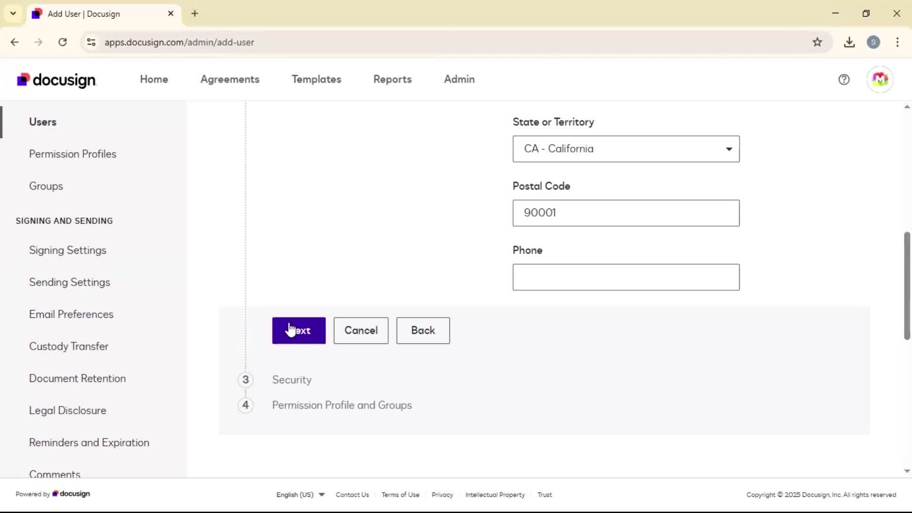Open the Reports tab

(x=392, y=79)
